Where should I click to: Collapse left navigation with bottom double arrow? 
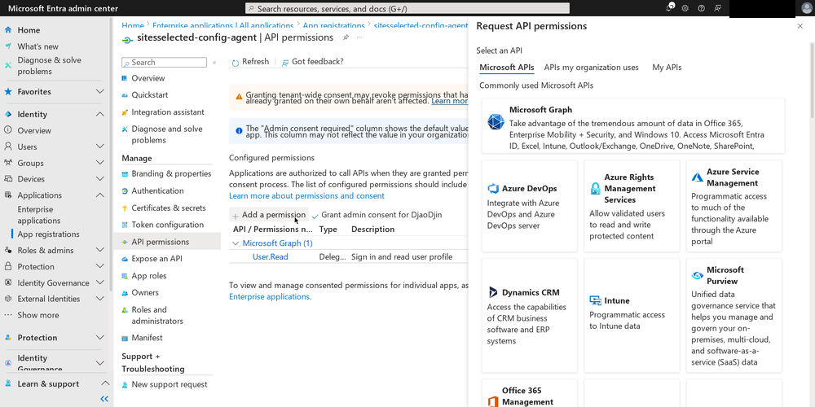pos(104,399)
